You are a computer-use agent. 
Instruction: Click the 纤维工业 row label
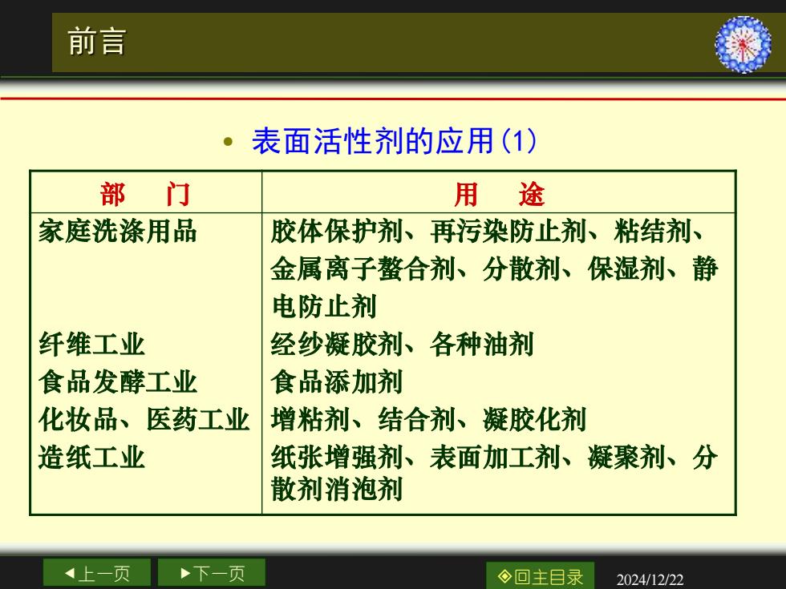coord(91,345)
